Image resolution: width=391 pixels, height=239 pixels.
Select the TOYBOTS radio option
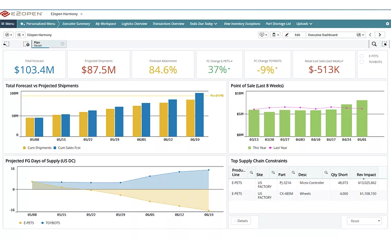point(361,62)
